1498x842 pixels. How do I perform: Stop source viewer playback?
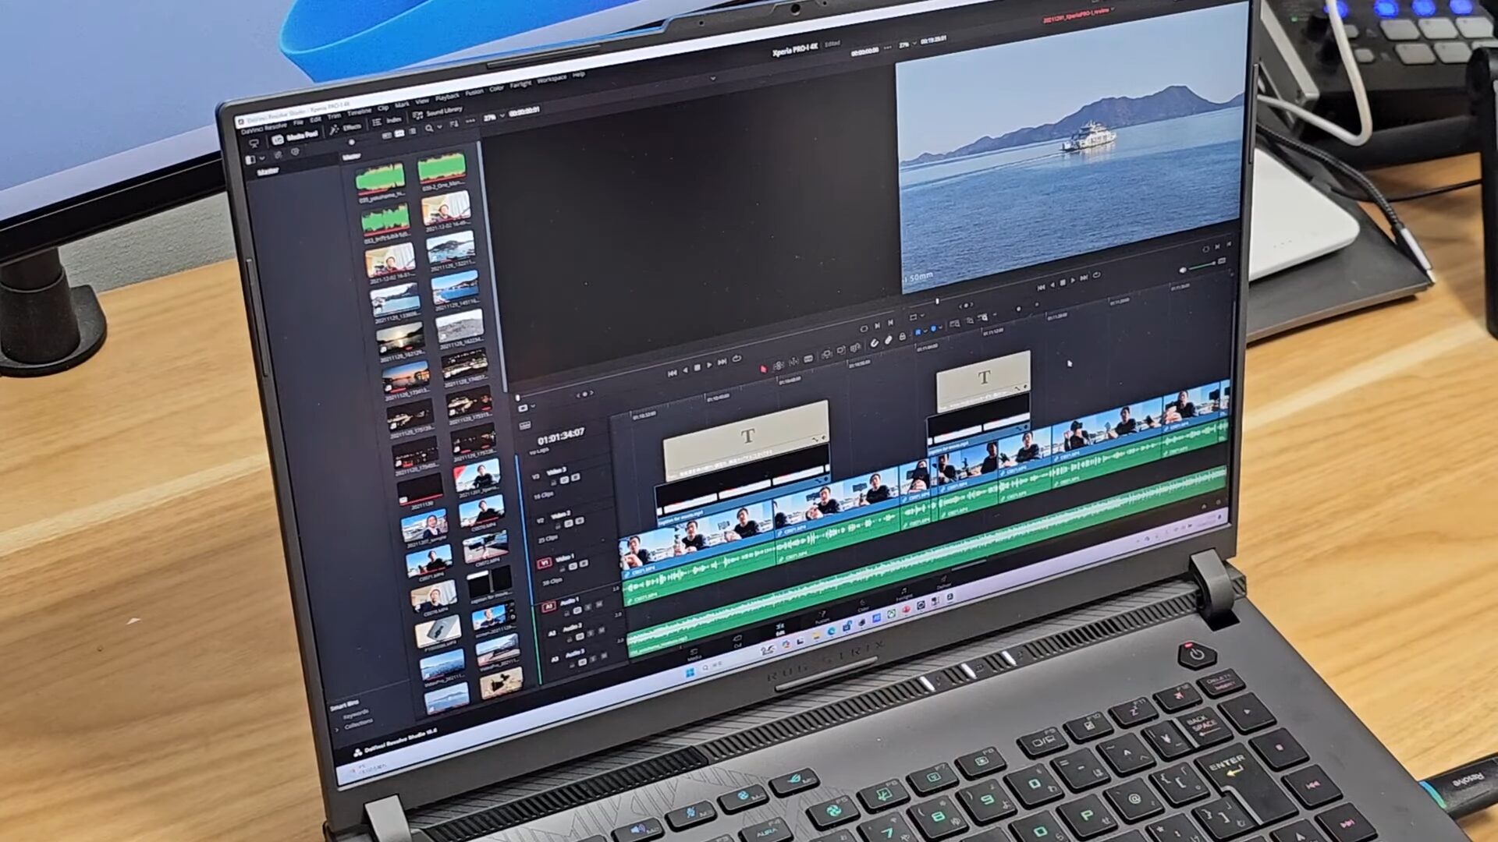698,367
